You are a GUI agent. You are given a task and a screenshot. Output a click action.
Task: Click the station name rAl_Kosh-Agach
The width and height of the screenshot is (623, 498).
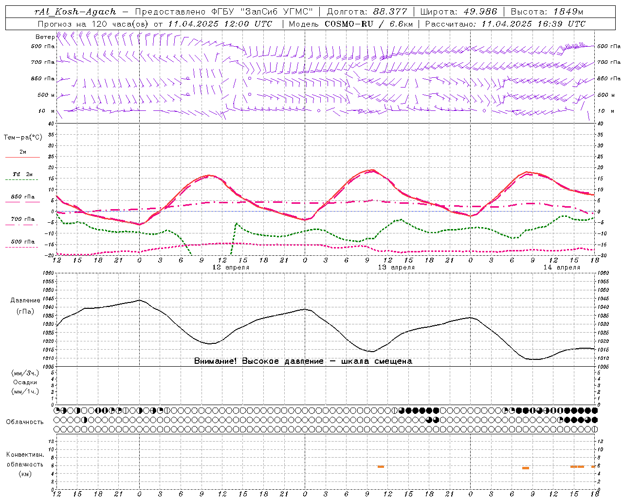coord(75,12)
